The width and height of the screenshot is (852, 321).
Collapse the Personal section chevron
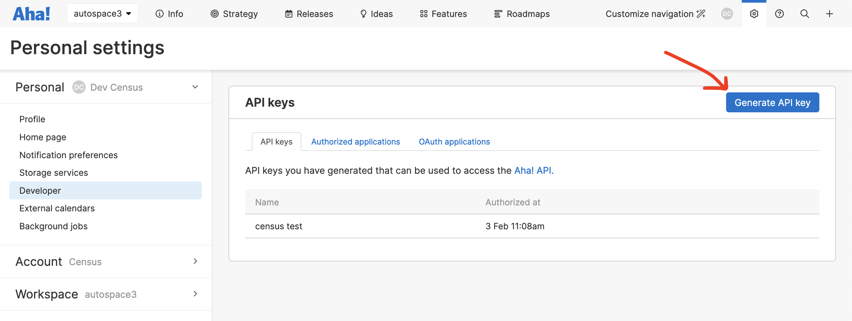tap(195, 87)
